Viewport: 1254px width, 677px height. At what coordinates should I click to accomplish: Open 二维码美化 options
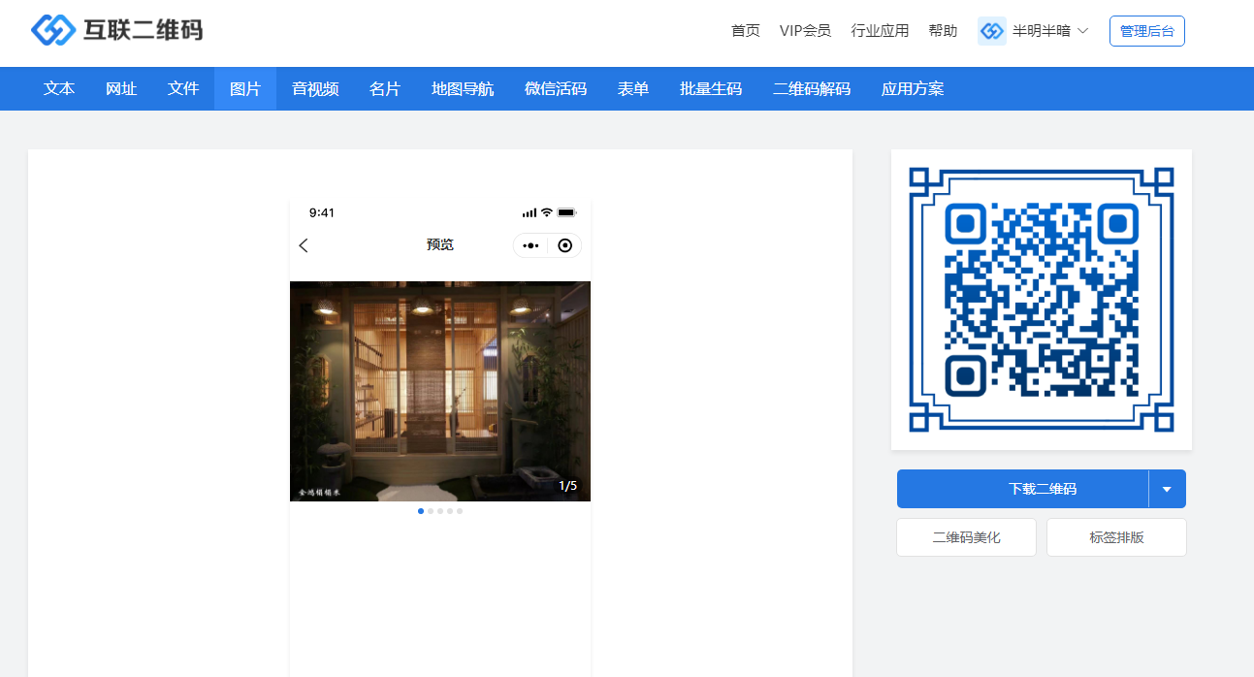point(966,537)
